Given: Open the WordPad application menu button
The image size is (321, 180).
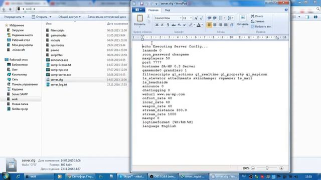Looking at the screenshot, I should [x=138, y=10].
